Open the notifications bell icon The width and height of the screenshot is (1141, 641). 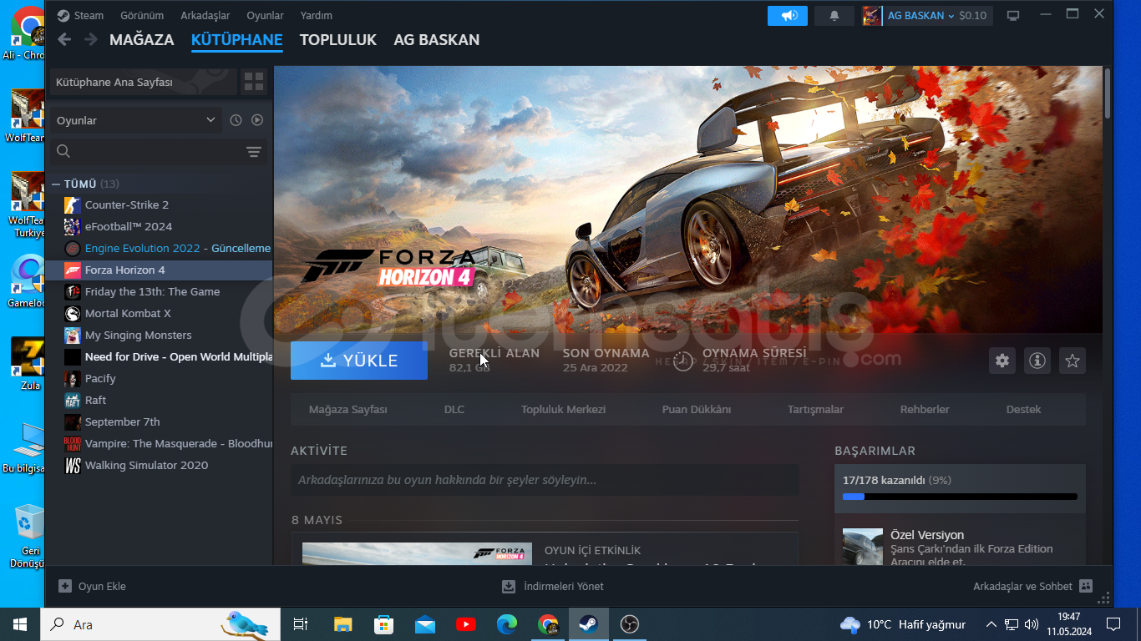coord(834,16)
